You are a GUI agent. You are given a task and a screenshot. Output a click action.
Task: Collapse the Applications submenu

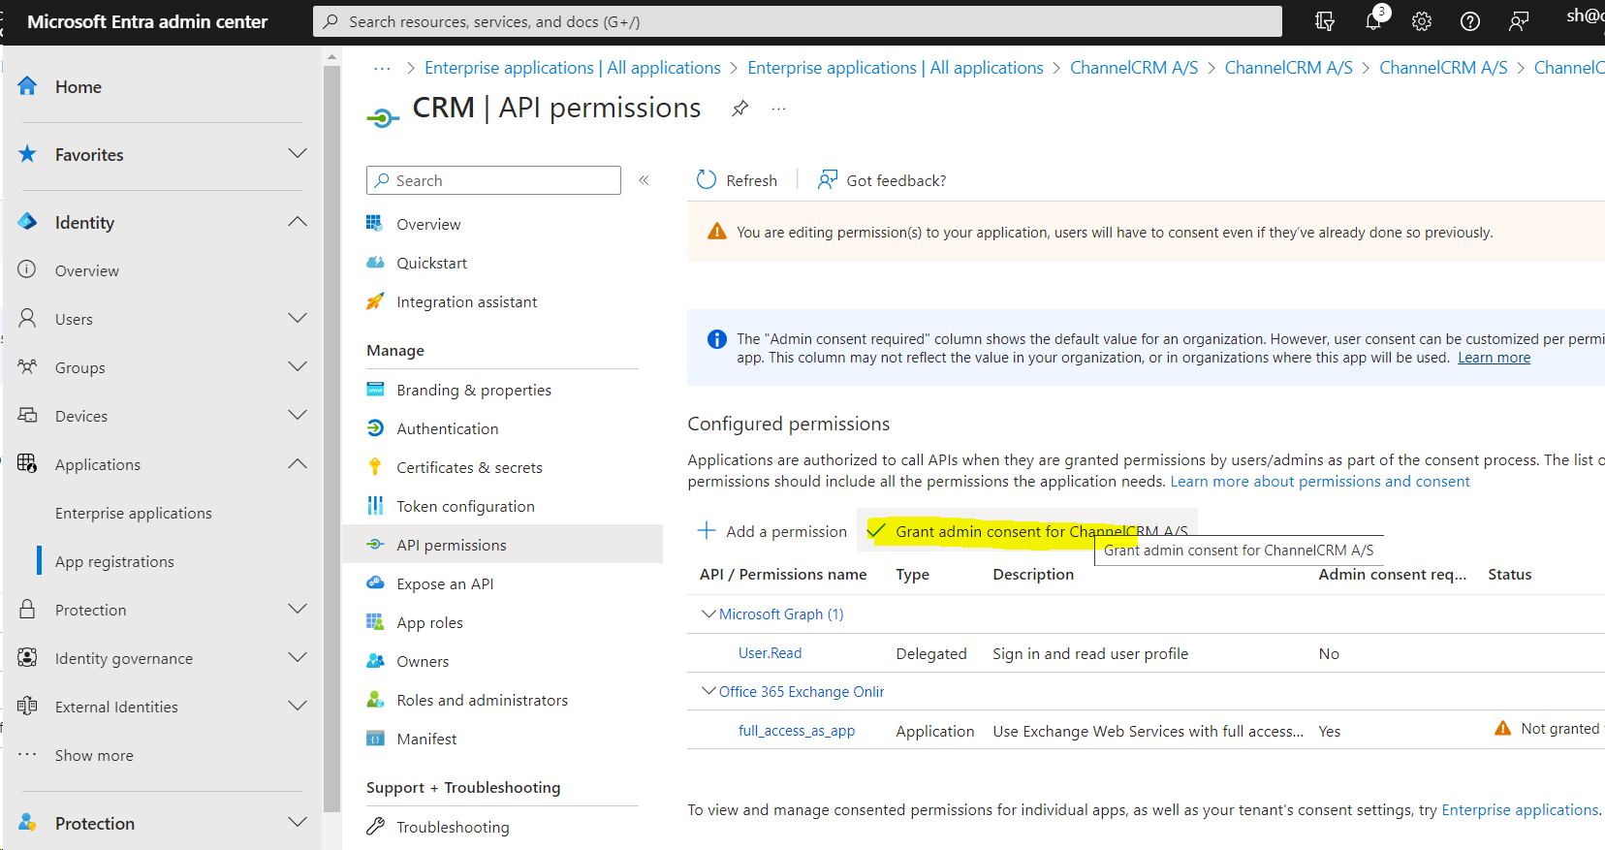point(298,464)
